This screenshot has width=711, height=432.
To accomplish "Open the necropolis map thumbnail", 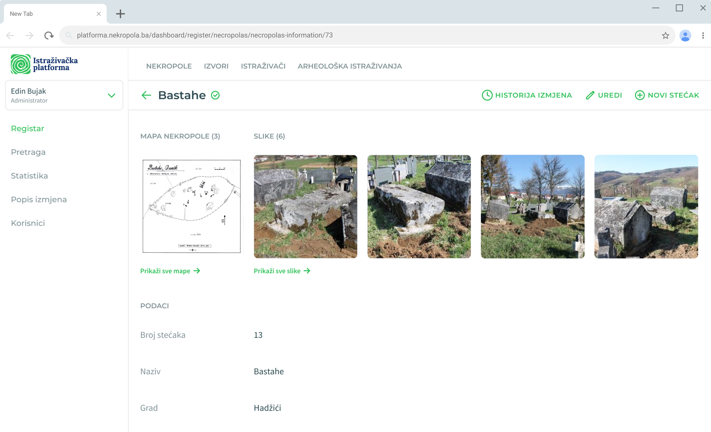I will [x=192, y=206].
